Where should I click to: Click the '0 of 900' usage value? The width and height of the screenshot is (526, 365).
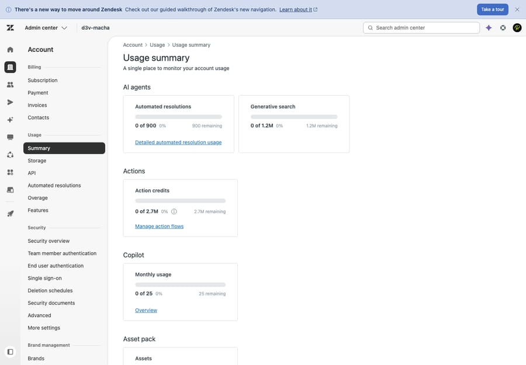point(146,126)
